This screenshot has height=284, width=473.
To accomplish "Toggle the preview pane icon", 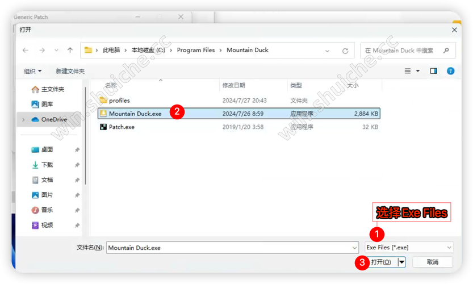I will coord(434,71).
